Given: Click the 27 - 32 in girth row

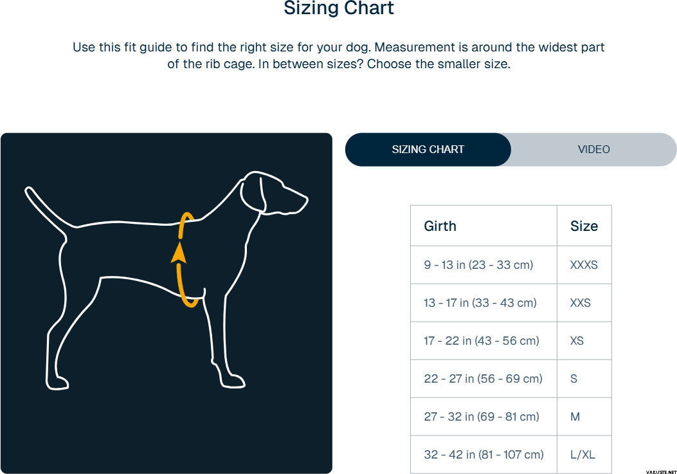Looking at the screenshot, I should coord(482,416).
